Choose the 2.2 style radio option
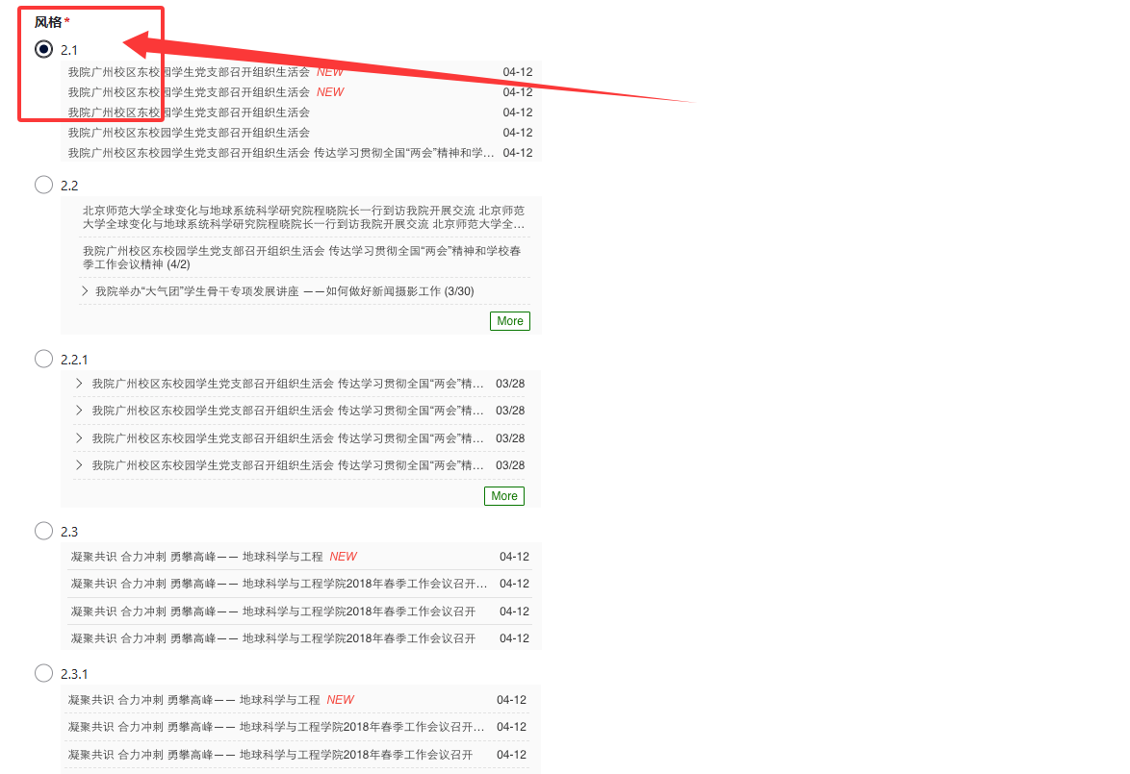Image resolution: width=1130 pixels, height=774 pixels. [43, 185]
